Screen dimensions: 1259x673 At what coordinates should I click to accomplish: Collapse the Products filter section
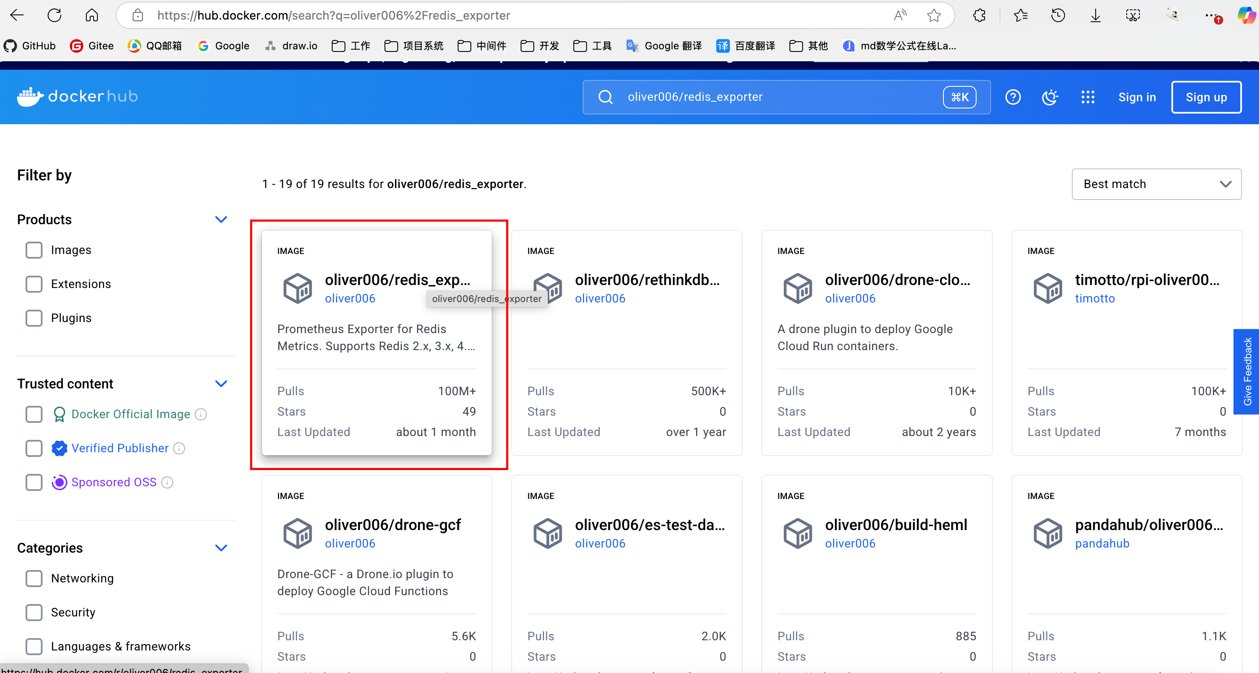click(221, 220)
